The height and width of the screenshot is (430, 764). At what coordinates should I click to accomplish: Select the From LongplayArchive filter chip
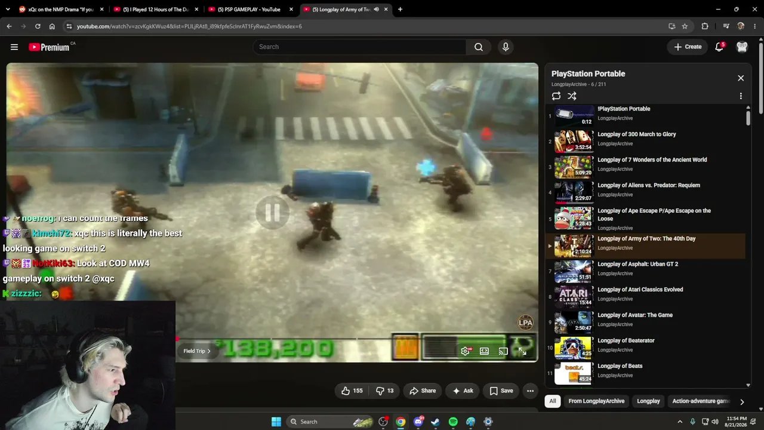click(596, 401)
